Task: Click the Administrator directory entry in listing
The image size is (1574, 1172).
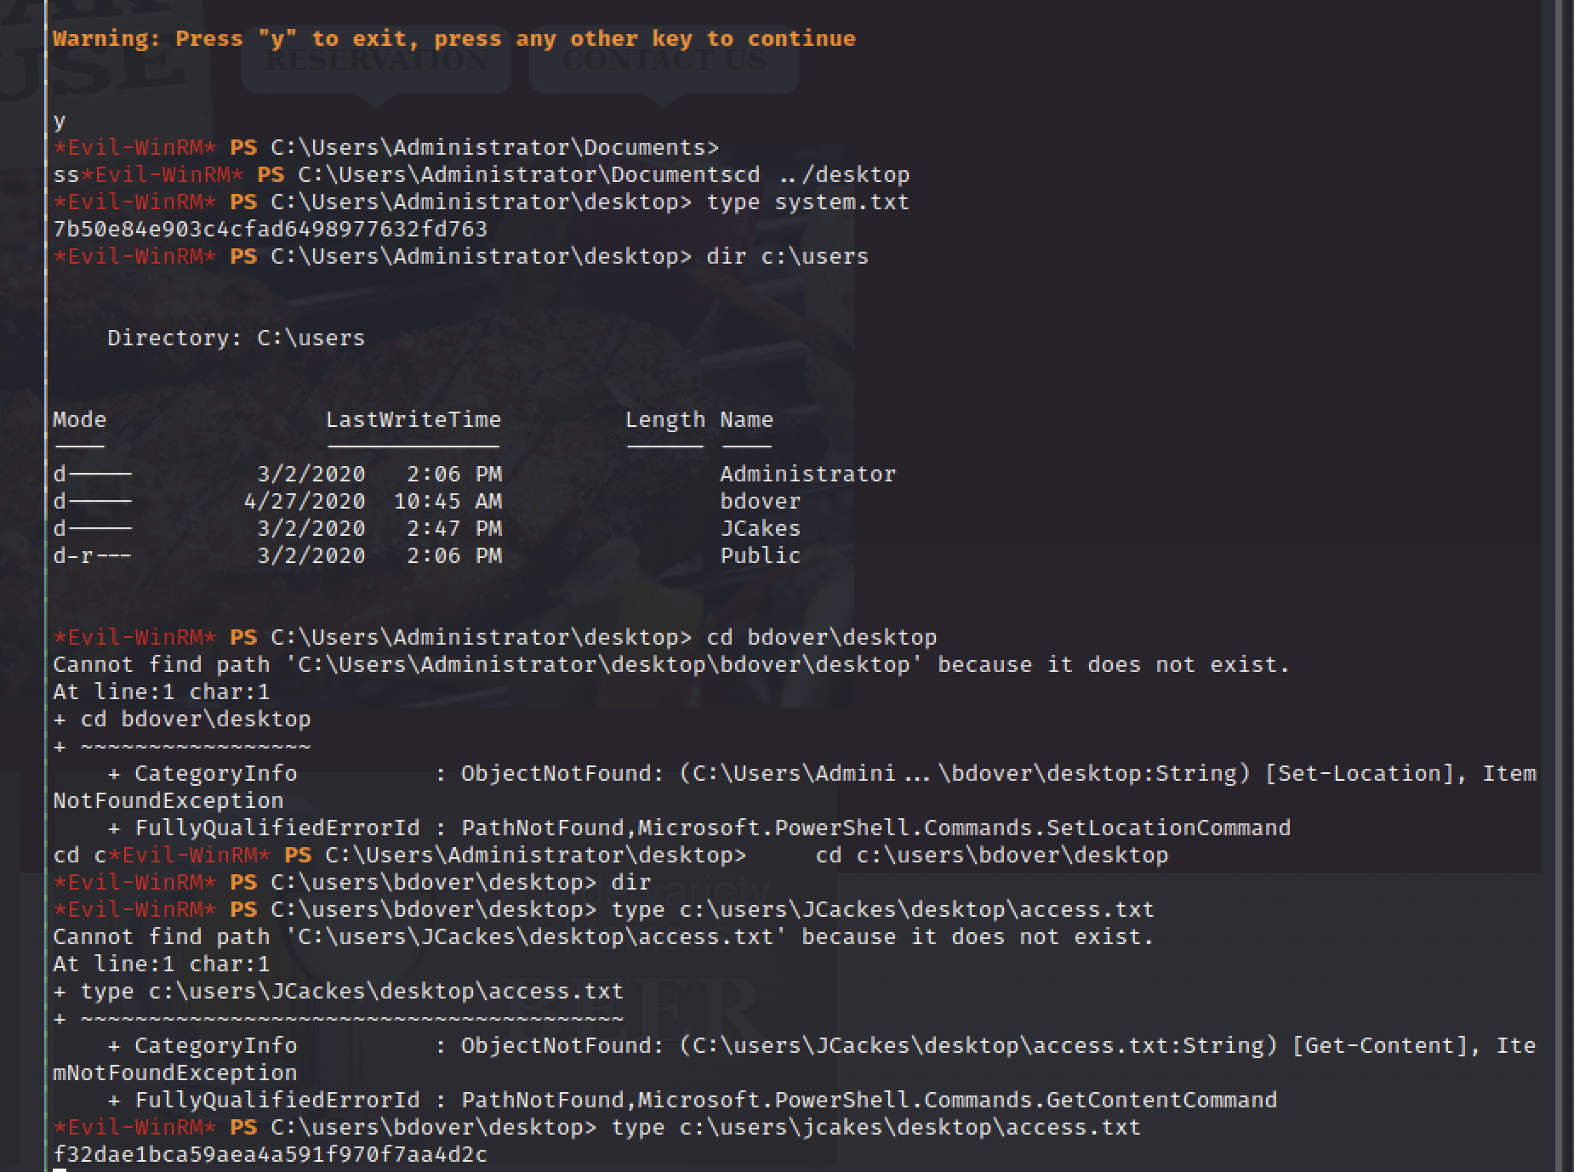Action: (807, 475)
